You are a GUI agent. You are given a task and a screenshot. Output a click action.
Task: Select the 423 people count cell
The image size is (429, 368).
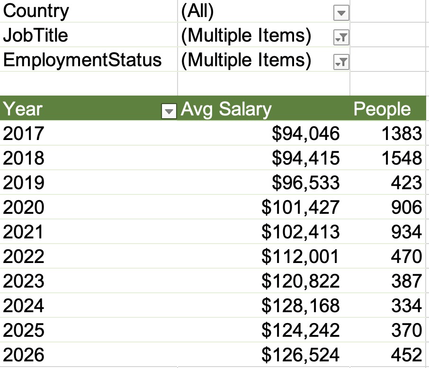tap(406, 183)
